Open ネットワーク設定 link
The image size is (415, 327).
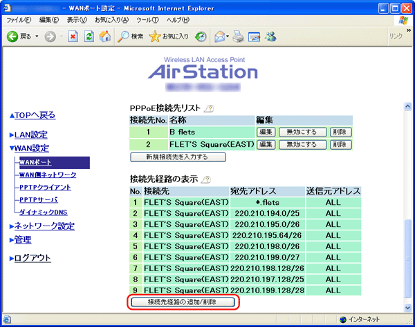click(44, 226)
